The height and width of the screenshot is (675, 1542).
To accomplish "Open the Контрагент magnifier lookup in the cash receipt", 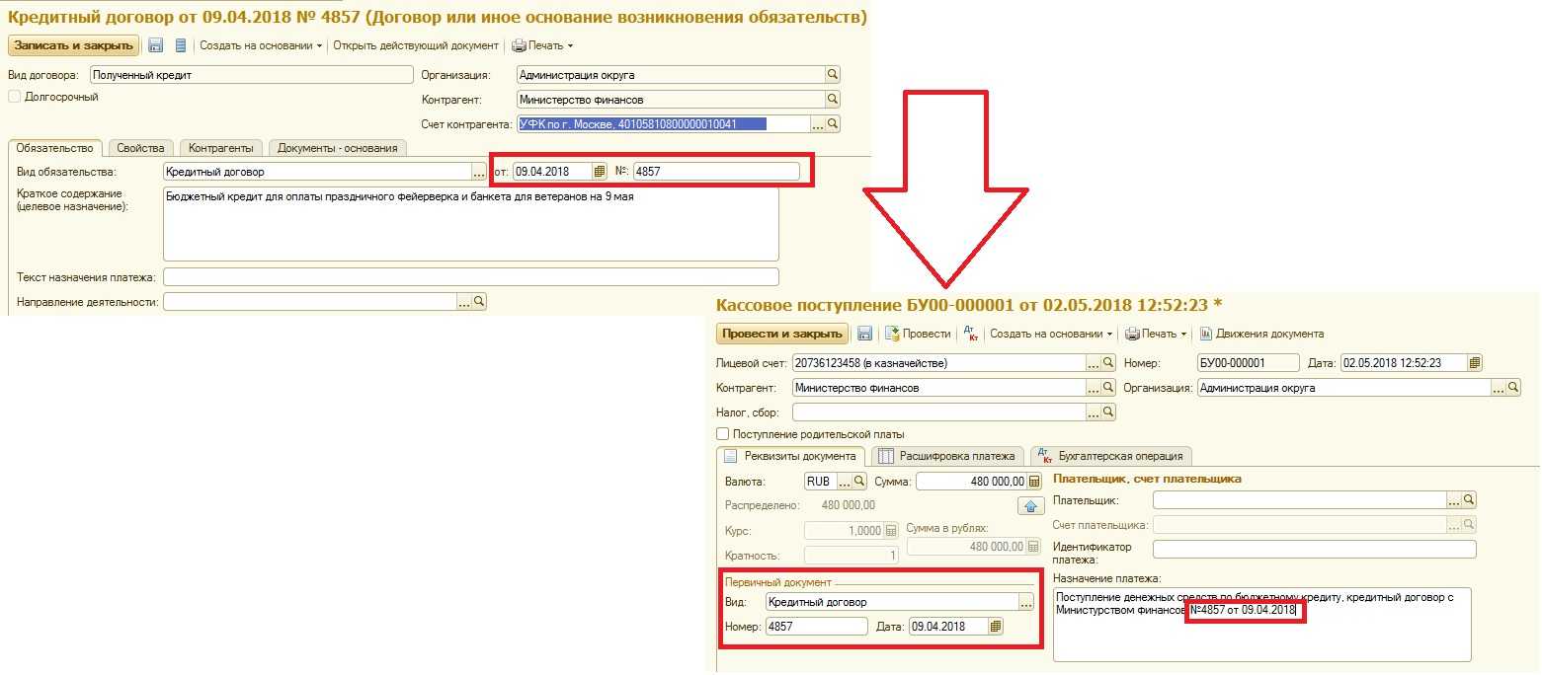I will tap(1108, 388).
